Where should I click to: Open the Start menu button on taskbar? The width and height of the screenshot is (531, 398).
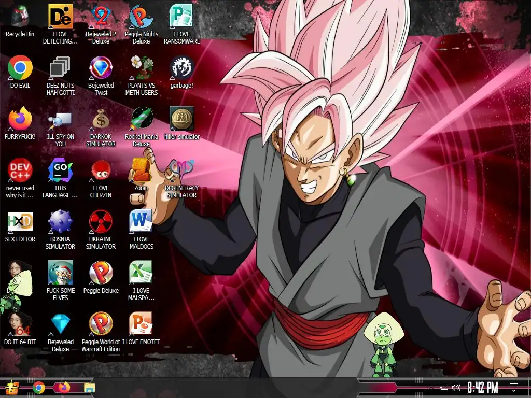tap(12, 388)
